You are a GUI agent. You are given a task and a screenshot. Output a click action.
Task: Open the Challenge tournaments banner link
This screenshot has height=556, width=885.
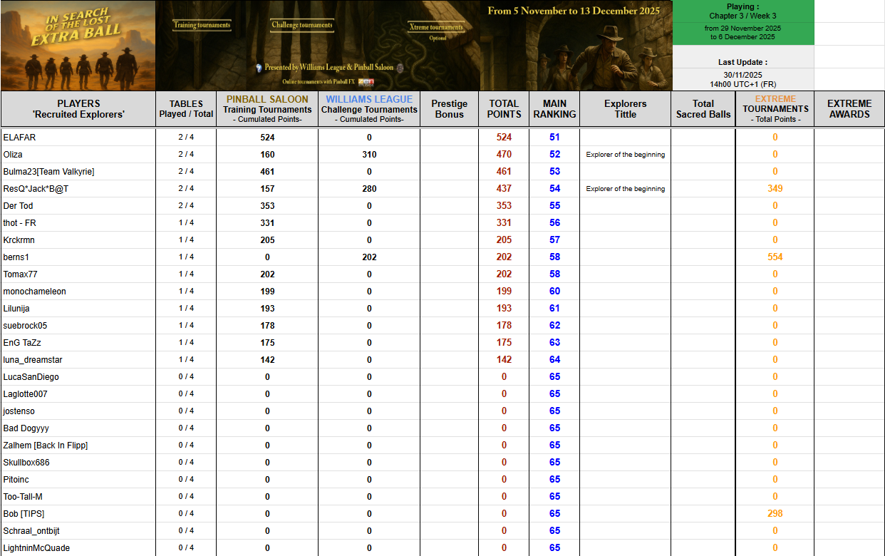pyautogui.click(x=301, y=25)
